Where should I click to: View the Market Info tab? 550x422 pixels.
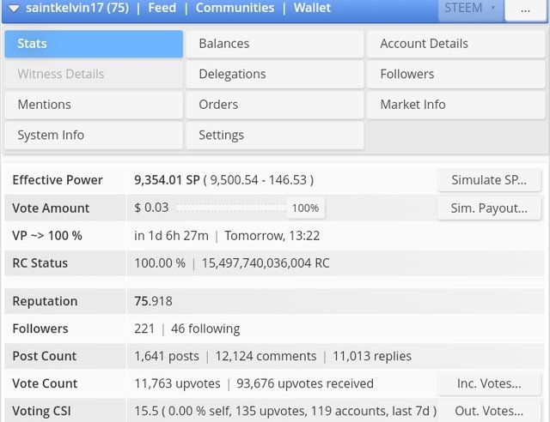[456, 105]
